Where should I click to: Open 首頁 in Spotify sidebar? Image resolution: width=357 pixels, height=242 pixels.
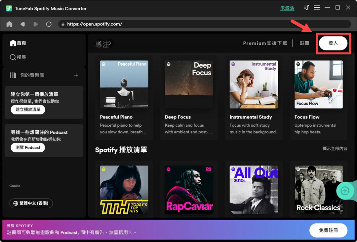[x=18, y=43]
